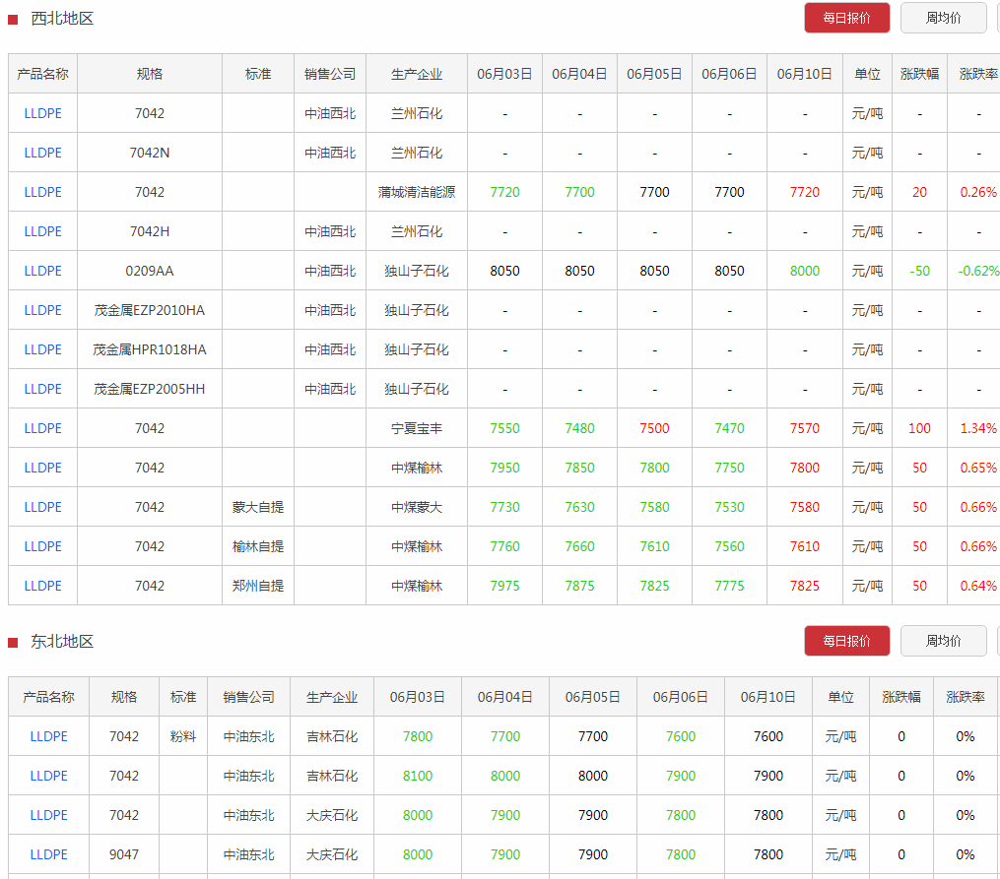Switch to 周均价 tab in 东北地区 section
Screen dimensions: 1000x879
pos(943,641)
